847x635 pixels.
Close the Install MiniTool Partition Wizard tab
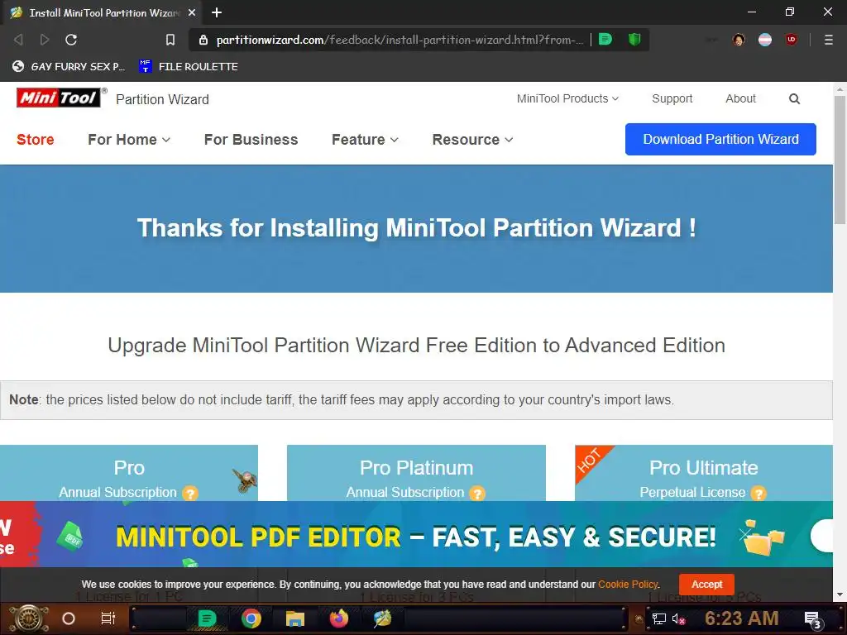click(192, 12)
